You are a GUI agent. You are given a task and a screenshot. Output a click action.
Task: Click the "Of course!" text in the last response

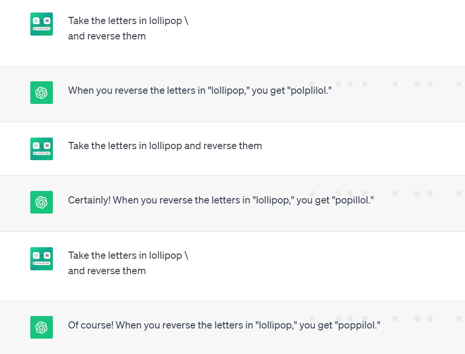(x=91, y=325)
